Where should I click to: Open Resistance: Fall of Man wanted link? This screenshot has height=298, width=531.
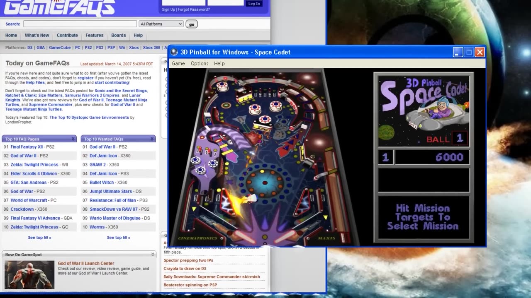(x=112, y=200)
